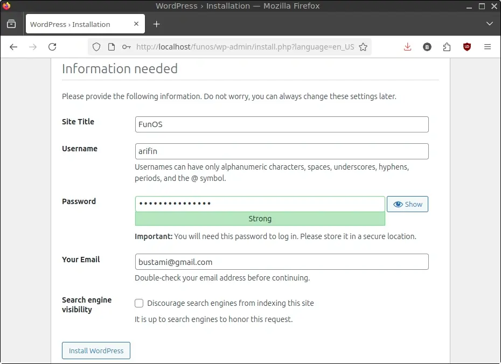
Task: Click the "Password" label
Action: (x=79, y=201)
